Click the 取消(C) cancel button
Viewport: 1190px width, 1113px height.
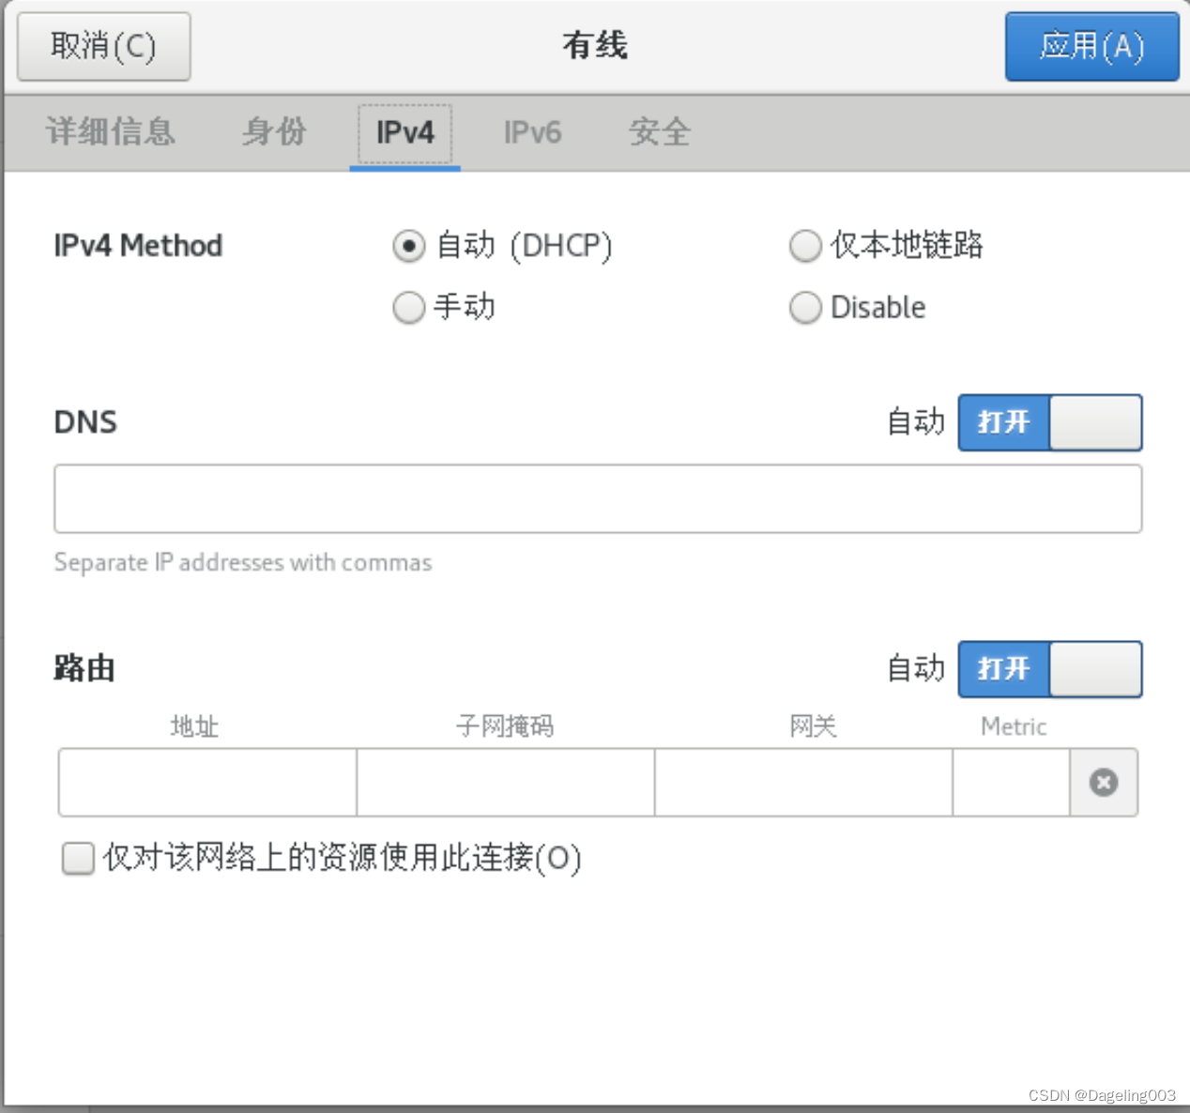click(104, 46)
